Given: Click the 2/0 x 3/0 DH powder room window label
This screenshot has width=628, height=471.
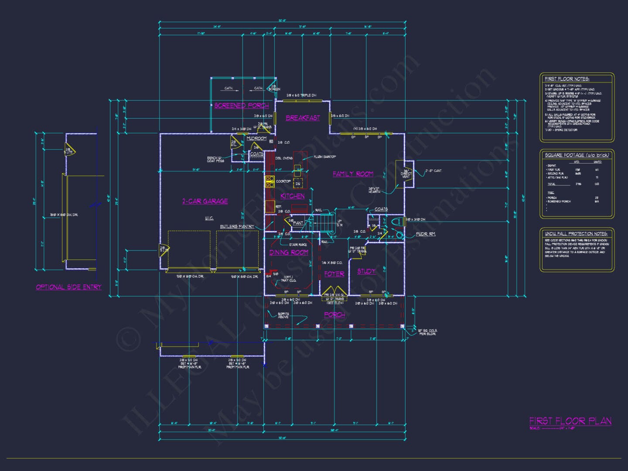Looking at the screenshot, I should point(415,219).
